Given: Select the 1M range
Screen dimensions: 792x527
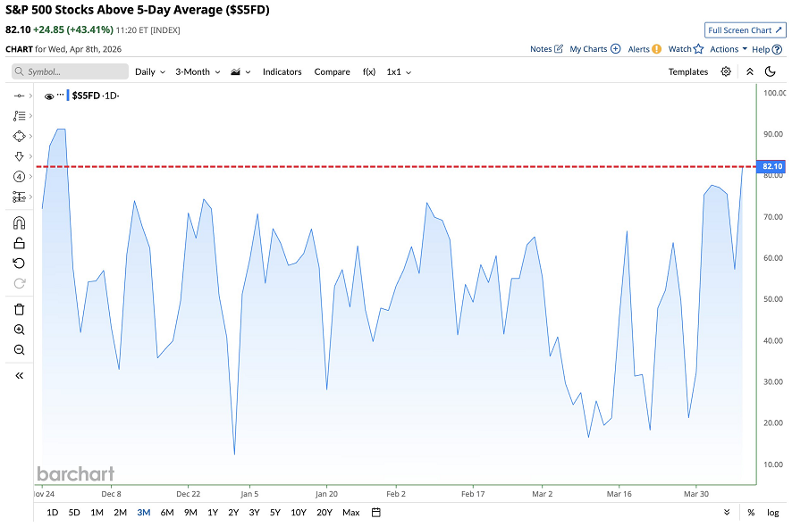Looking at the screenshot, I should (97, 513).
